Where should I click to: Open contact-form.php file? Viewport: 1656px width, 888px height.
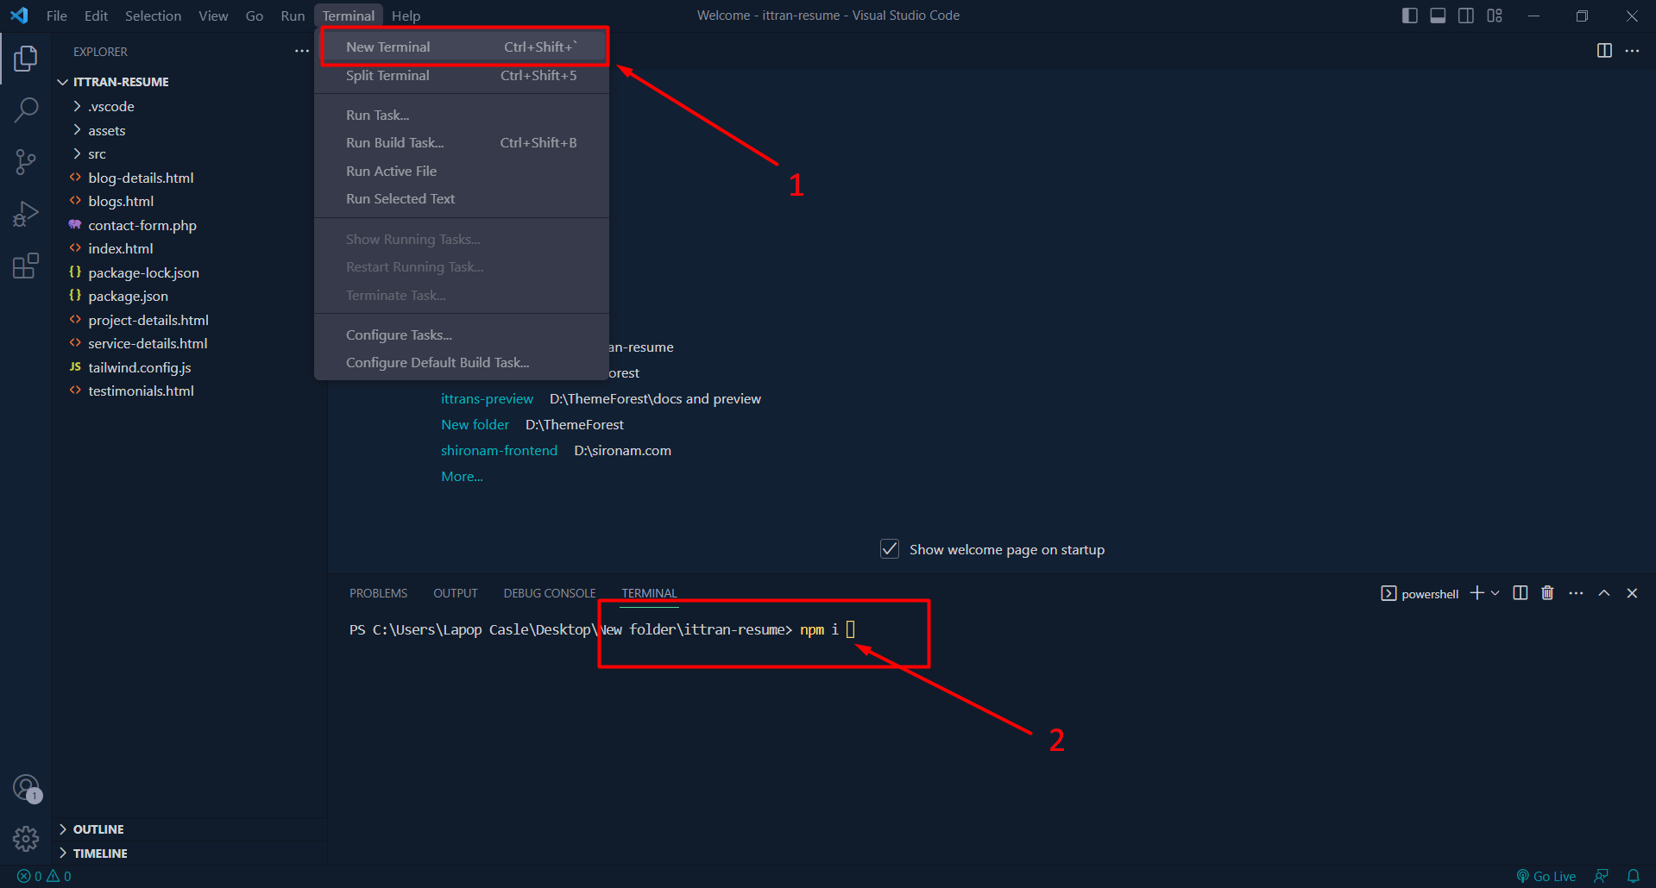coord(142,226)
